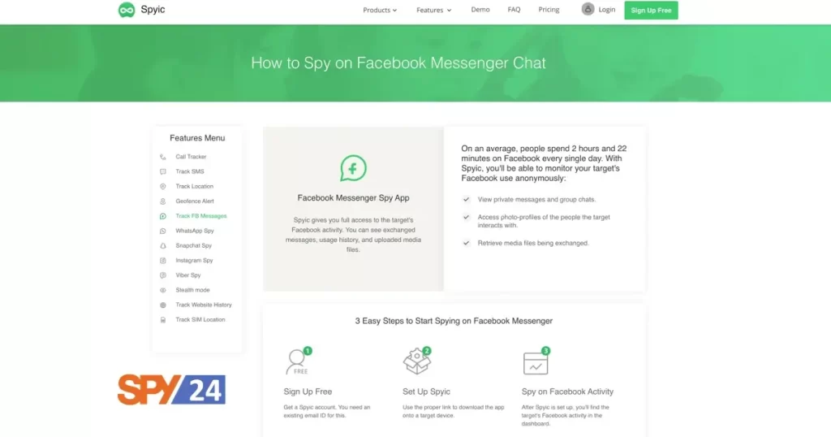
Task: Click the Sign Up Free step icon
Action: tap(299, 361)
